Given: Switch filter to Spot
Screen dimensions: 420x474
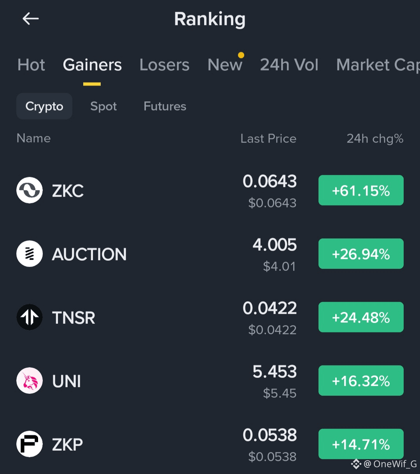Looking at the screenshot, I should click(103, 106).
